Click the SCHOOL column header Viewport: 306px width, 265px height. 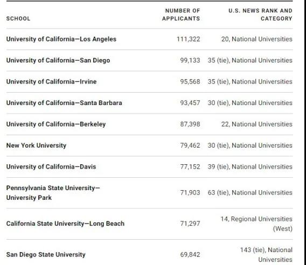(x=18, y=18)
